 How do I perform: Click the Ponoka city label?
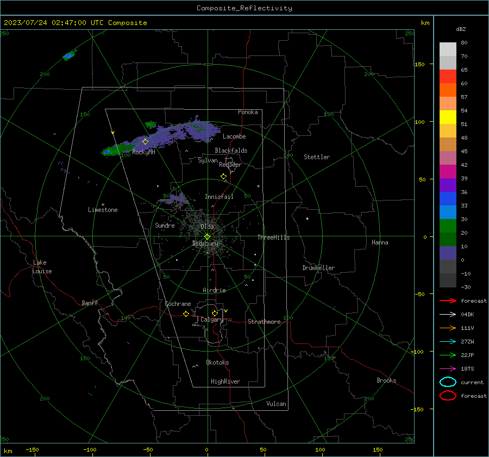click(248, 112)
